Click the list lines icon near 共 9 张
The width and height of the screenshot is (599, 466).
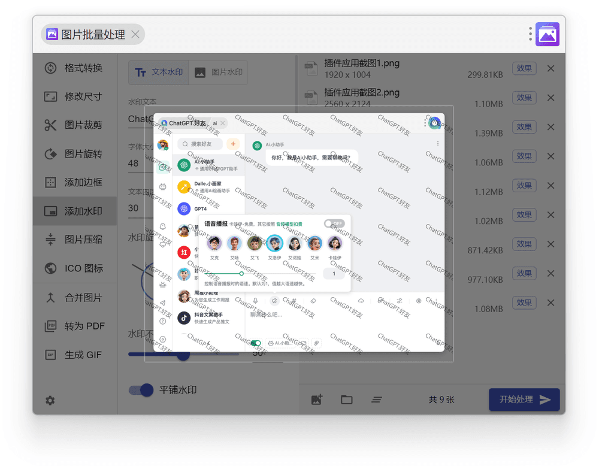377,400
